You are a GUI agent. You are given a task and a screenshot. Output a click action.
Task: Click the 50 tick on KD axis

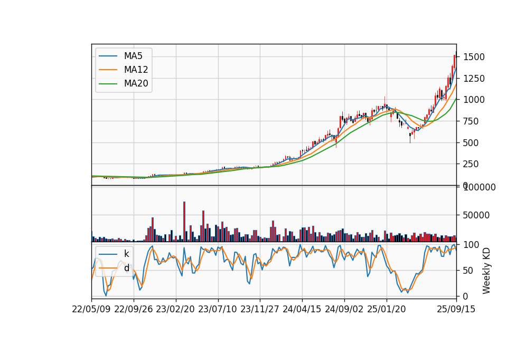pos(468,271)
